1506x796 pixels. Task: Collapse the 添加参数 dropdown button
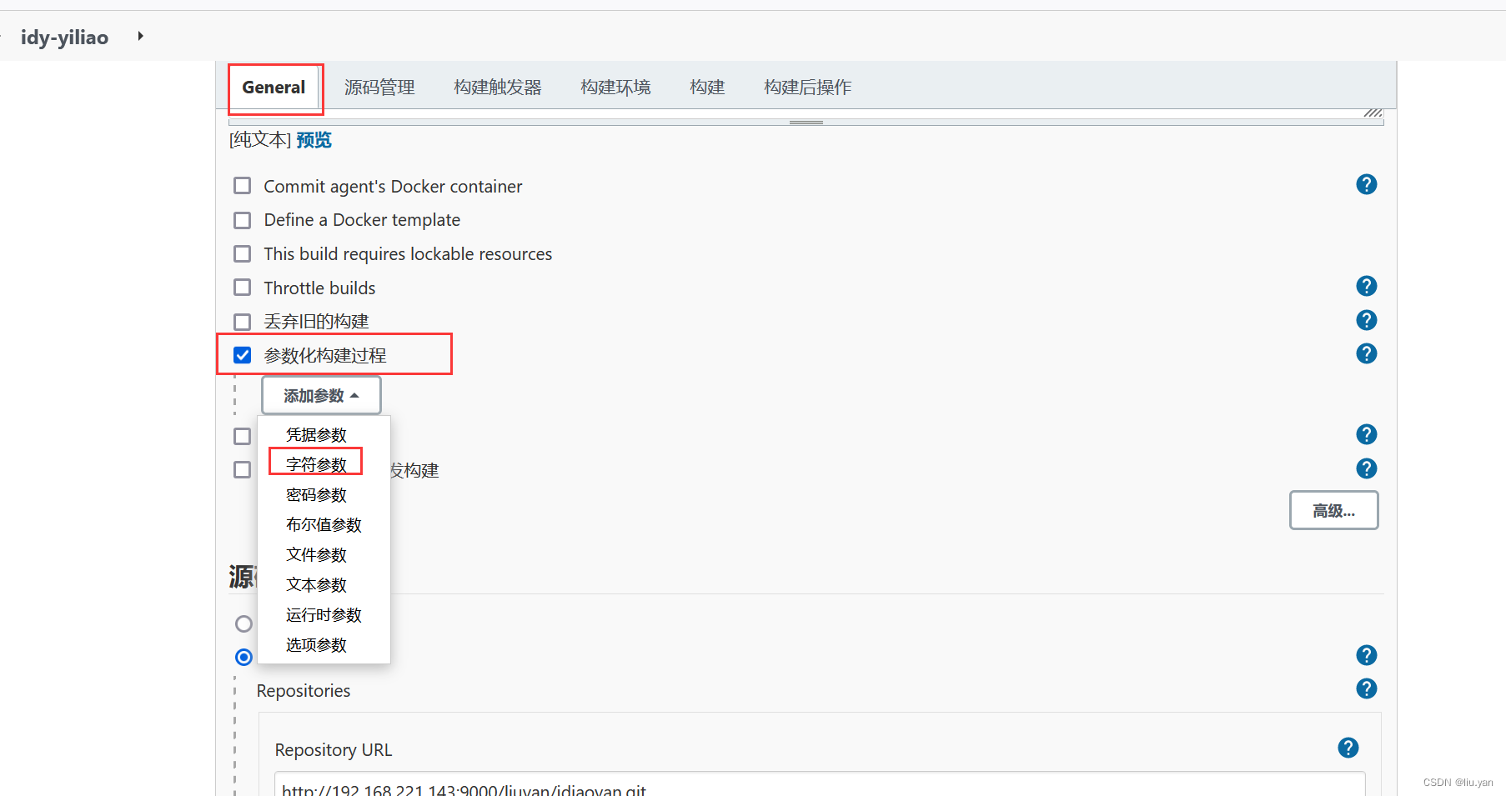[x=321, y=395]
